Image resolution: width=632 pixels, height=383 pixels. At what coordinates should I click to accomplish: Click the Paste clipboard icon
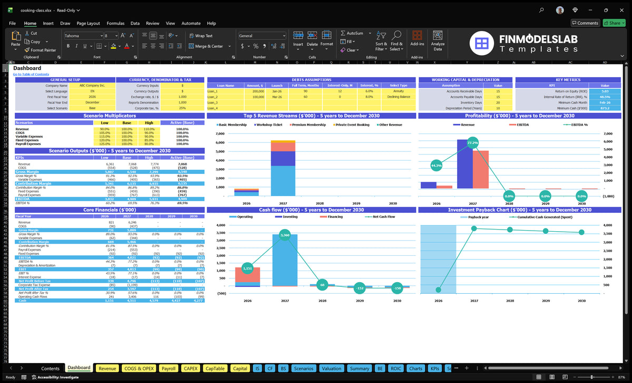16,36
